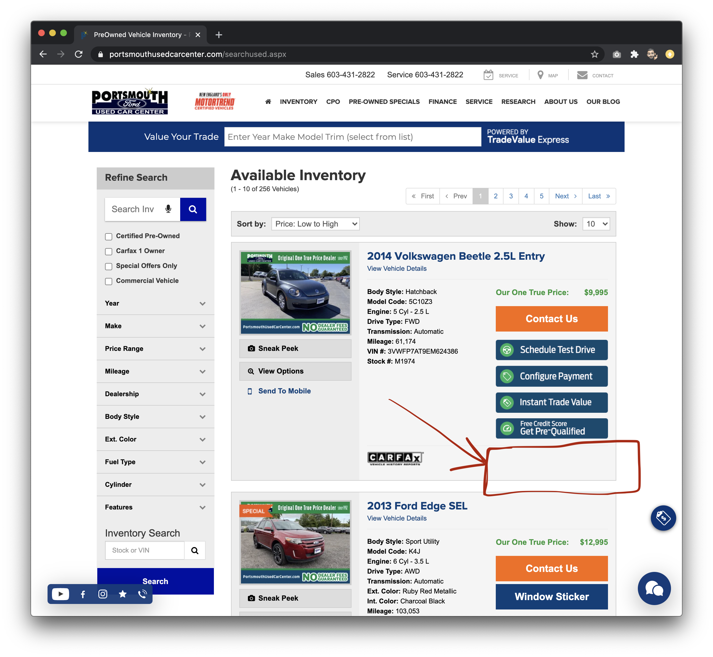Click the blue magnifier search button
Viewport: 713px width, 657px height.
click(x=193, y=209)
